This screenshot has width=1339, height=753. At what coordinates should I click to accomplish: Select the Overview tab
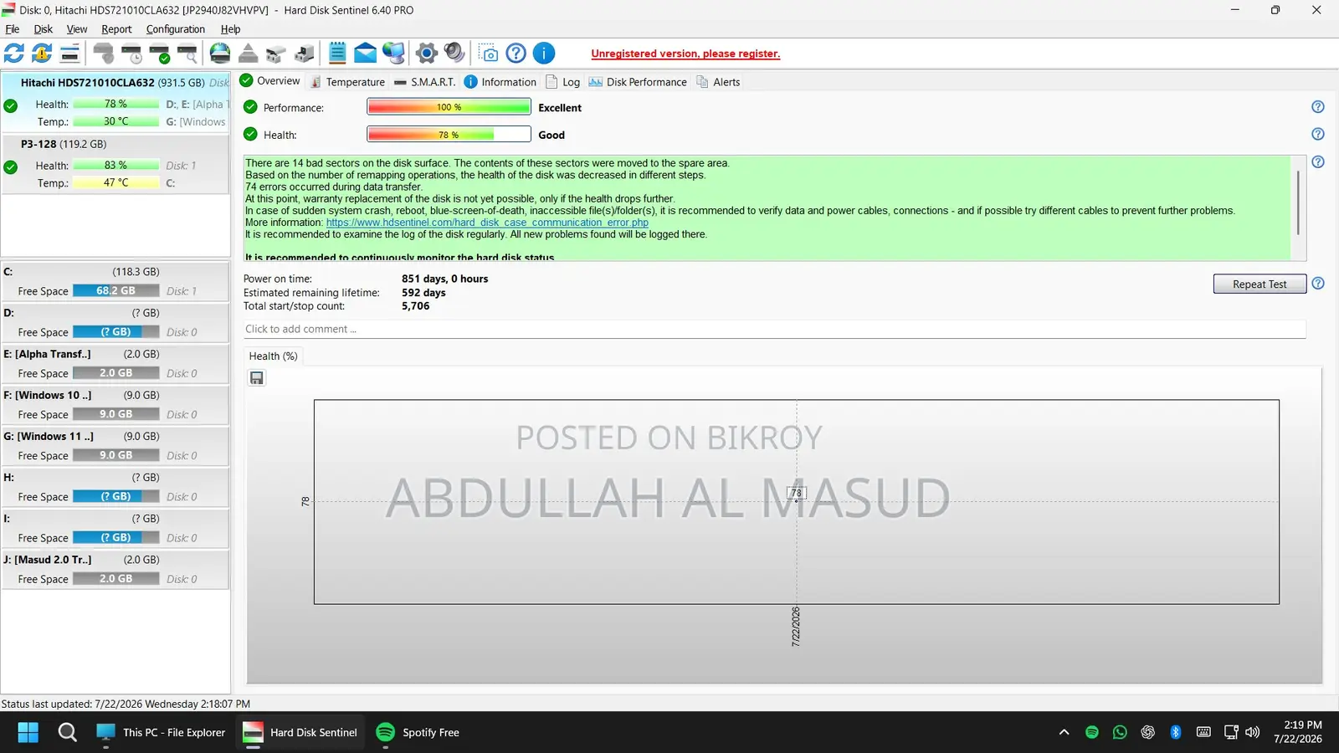tap(270, 81)
